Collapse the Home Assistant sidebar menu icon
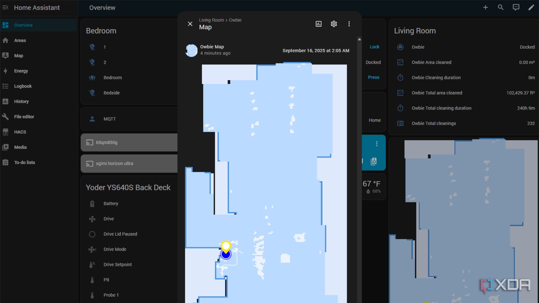 (5, 8)
